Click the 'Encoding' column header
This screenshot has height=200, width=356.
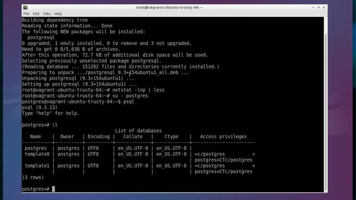[98, 137]
